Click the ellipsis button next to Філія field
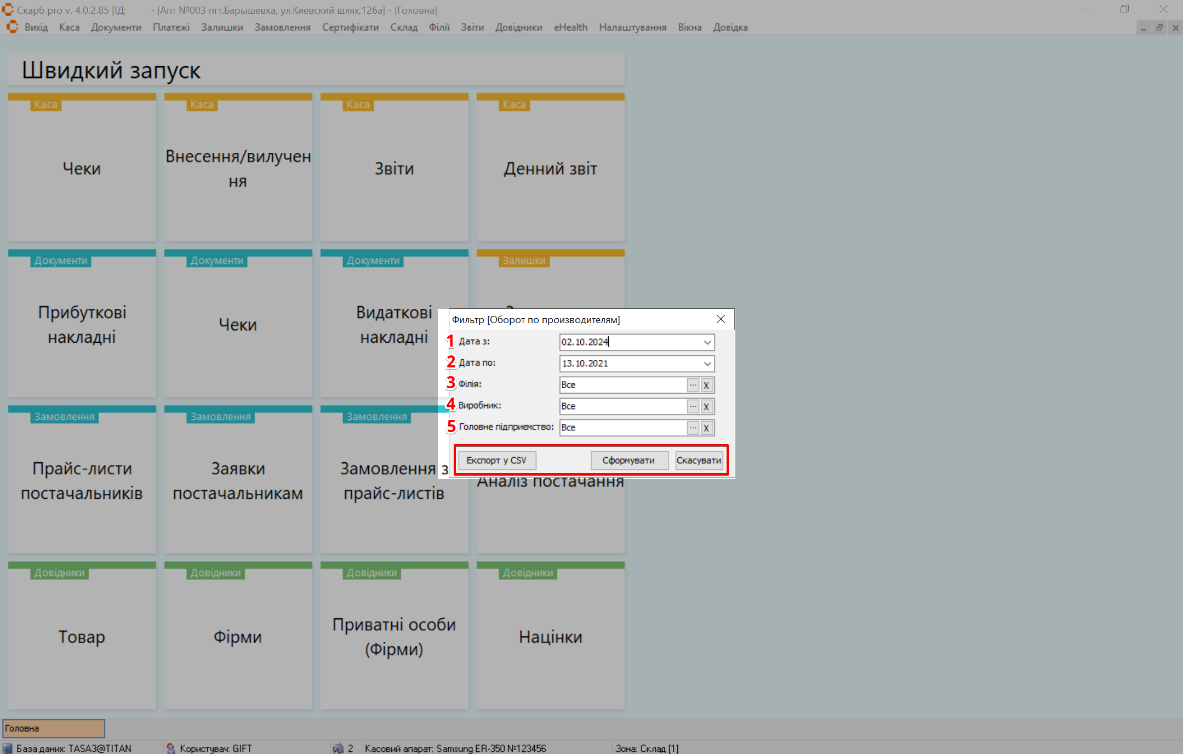This screenshot has width=1183, height=754. point(693,385)
